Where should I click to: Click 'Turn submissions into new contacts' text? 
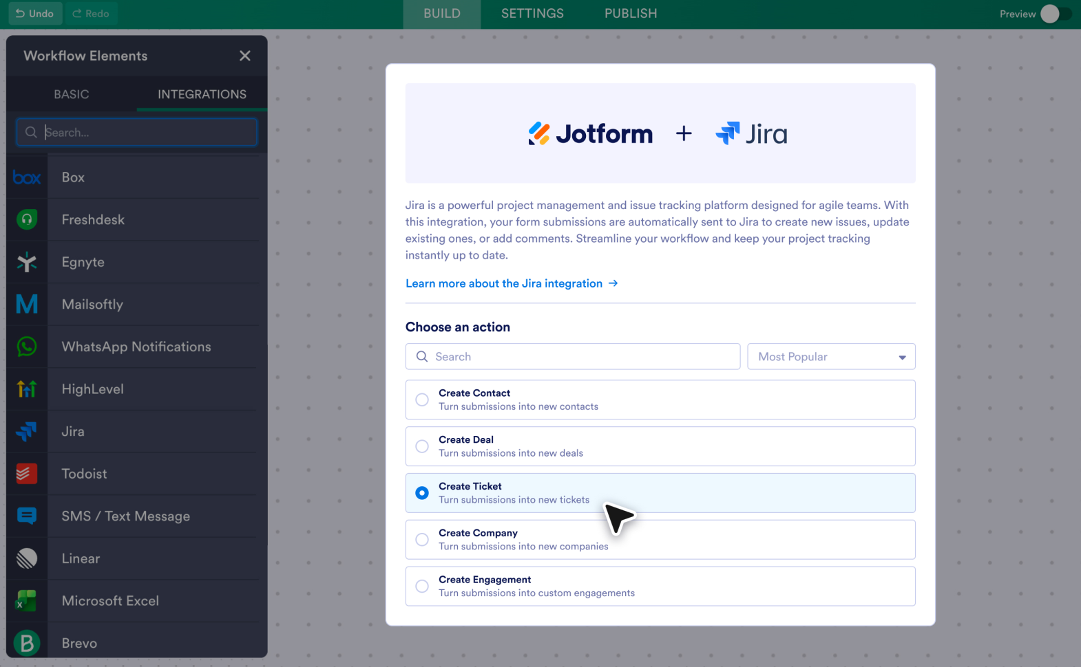pos(518,406)
